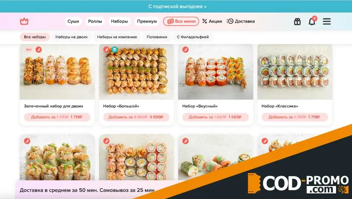The width and height of the screenshot is (352, 199).
Task: Open the notifications bell icon
Action: tap(312, 22)
